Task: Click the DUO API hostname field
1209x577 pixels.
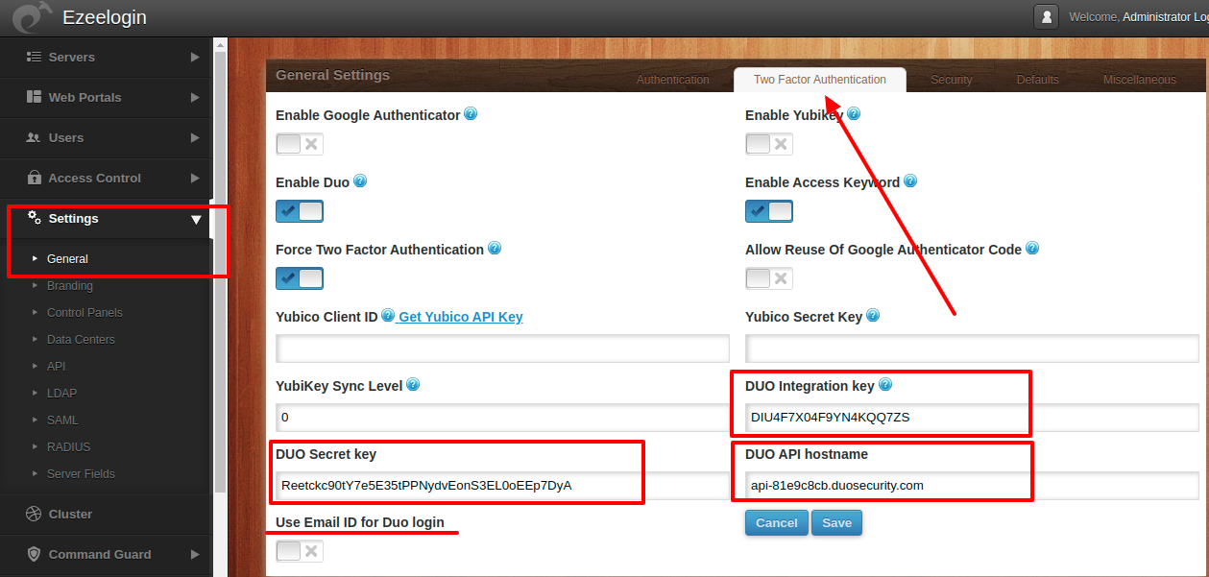Action: (x=972, y=485)
